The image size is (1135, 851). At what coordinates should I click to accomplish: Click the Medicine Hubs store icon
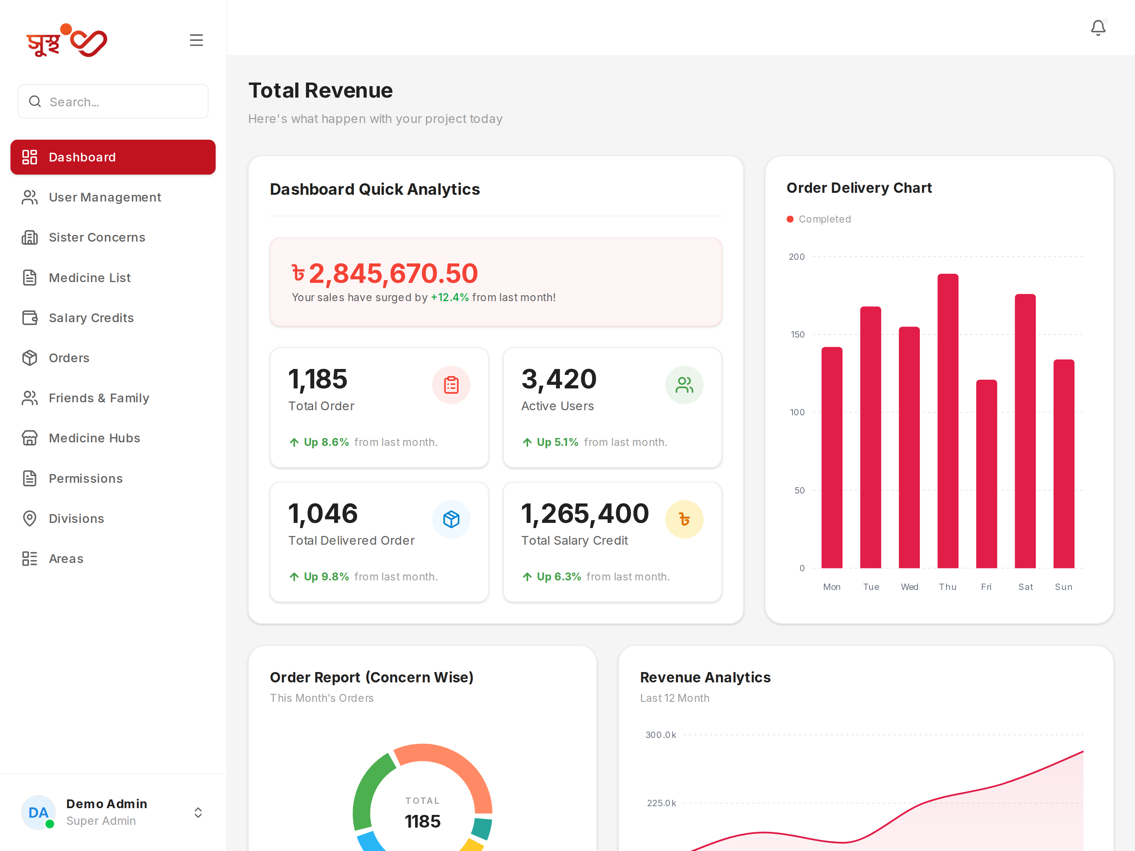tap(30, 438)
